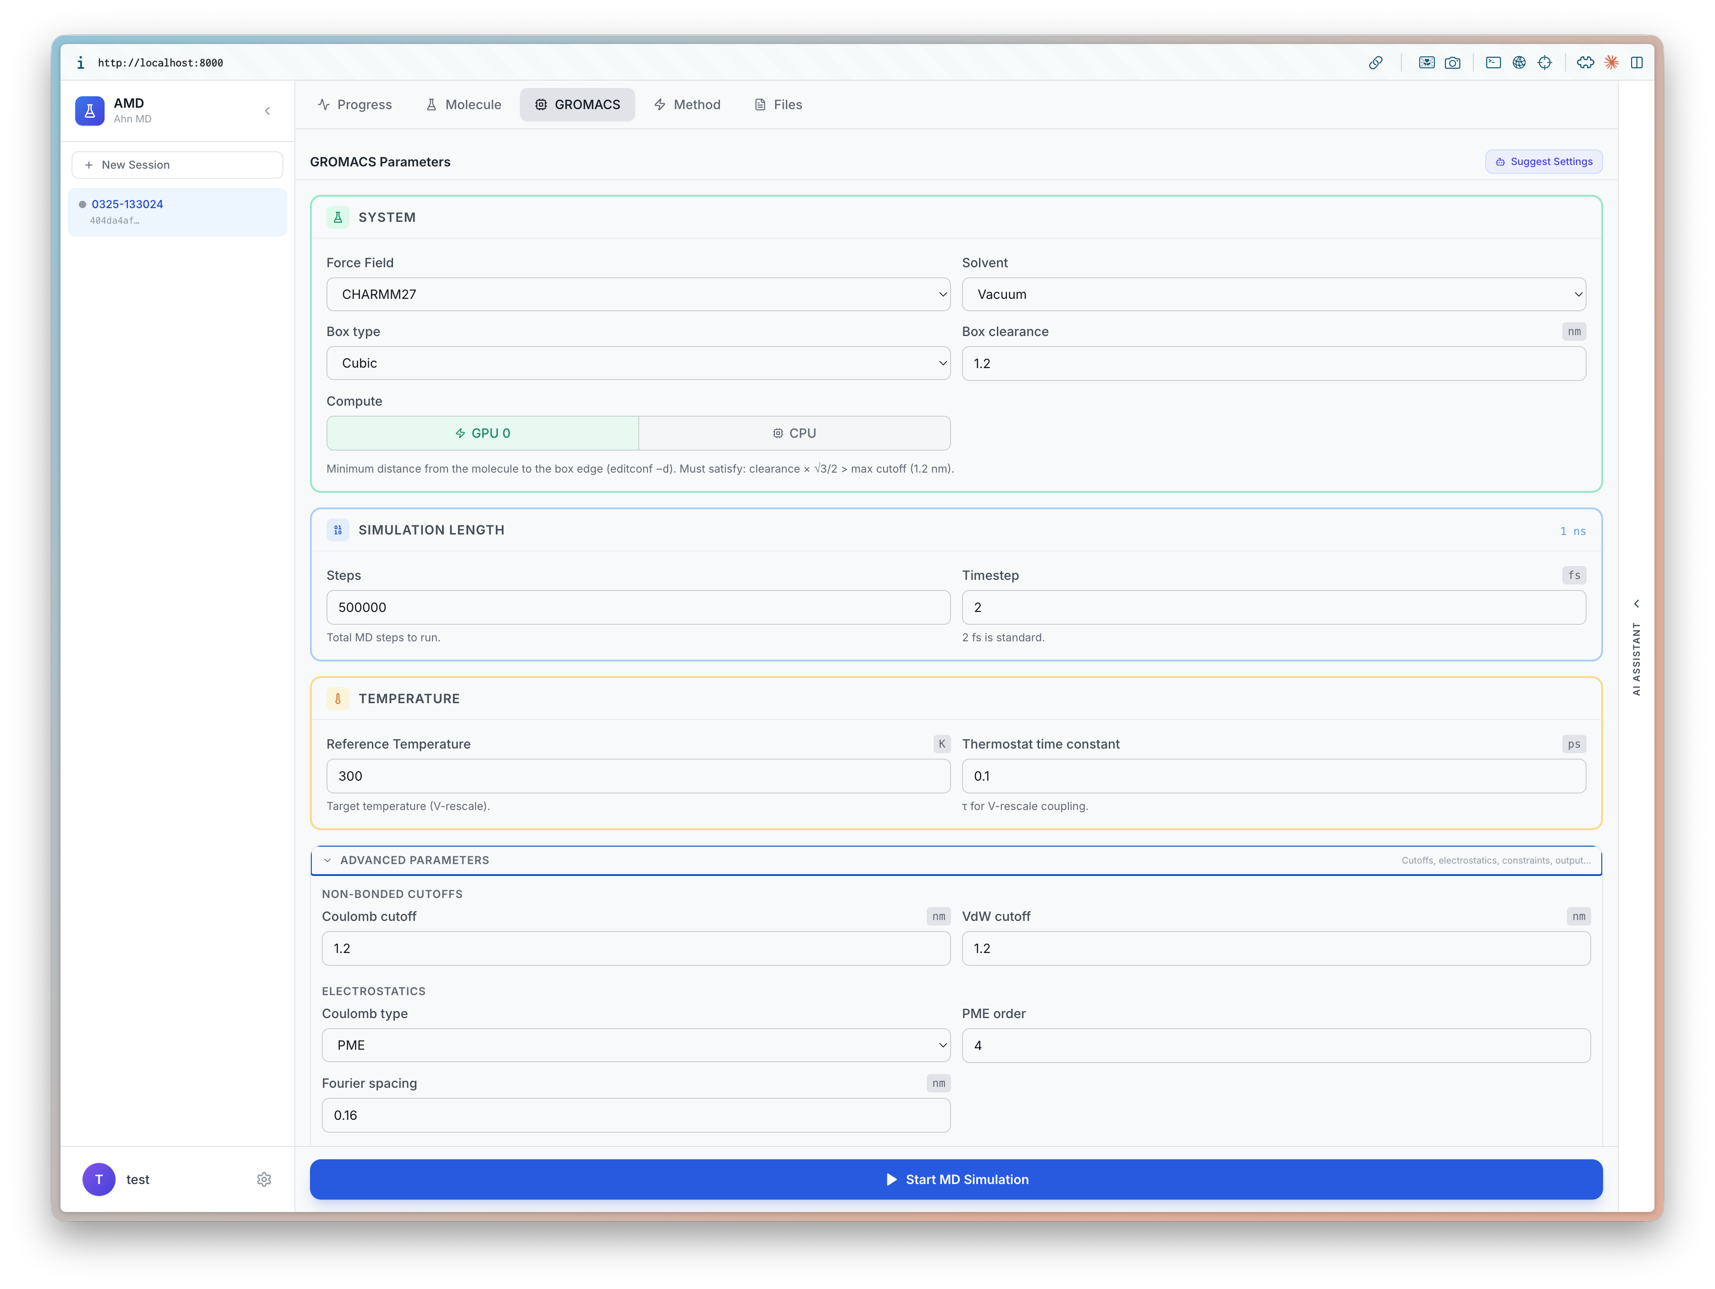Expand the AI Assistant panel arrow

click(x=1637, y=604)
